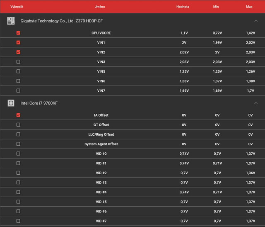The width and height of the screenshot is (265, 227).
Task: Select the VIN5 row name
Action: coord(101,71)
